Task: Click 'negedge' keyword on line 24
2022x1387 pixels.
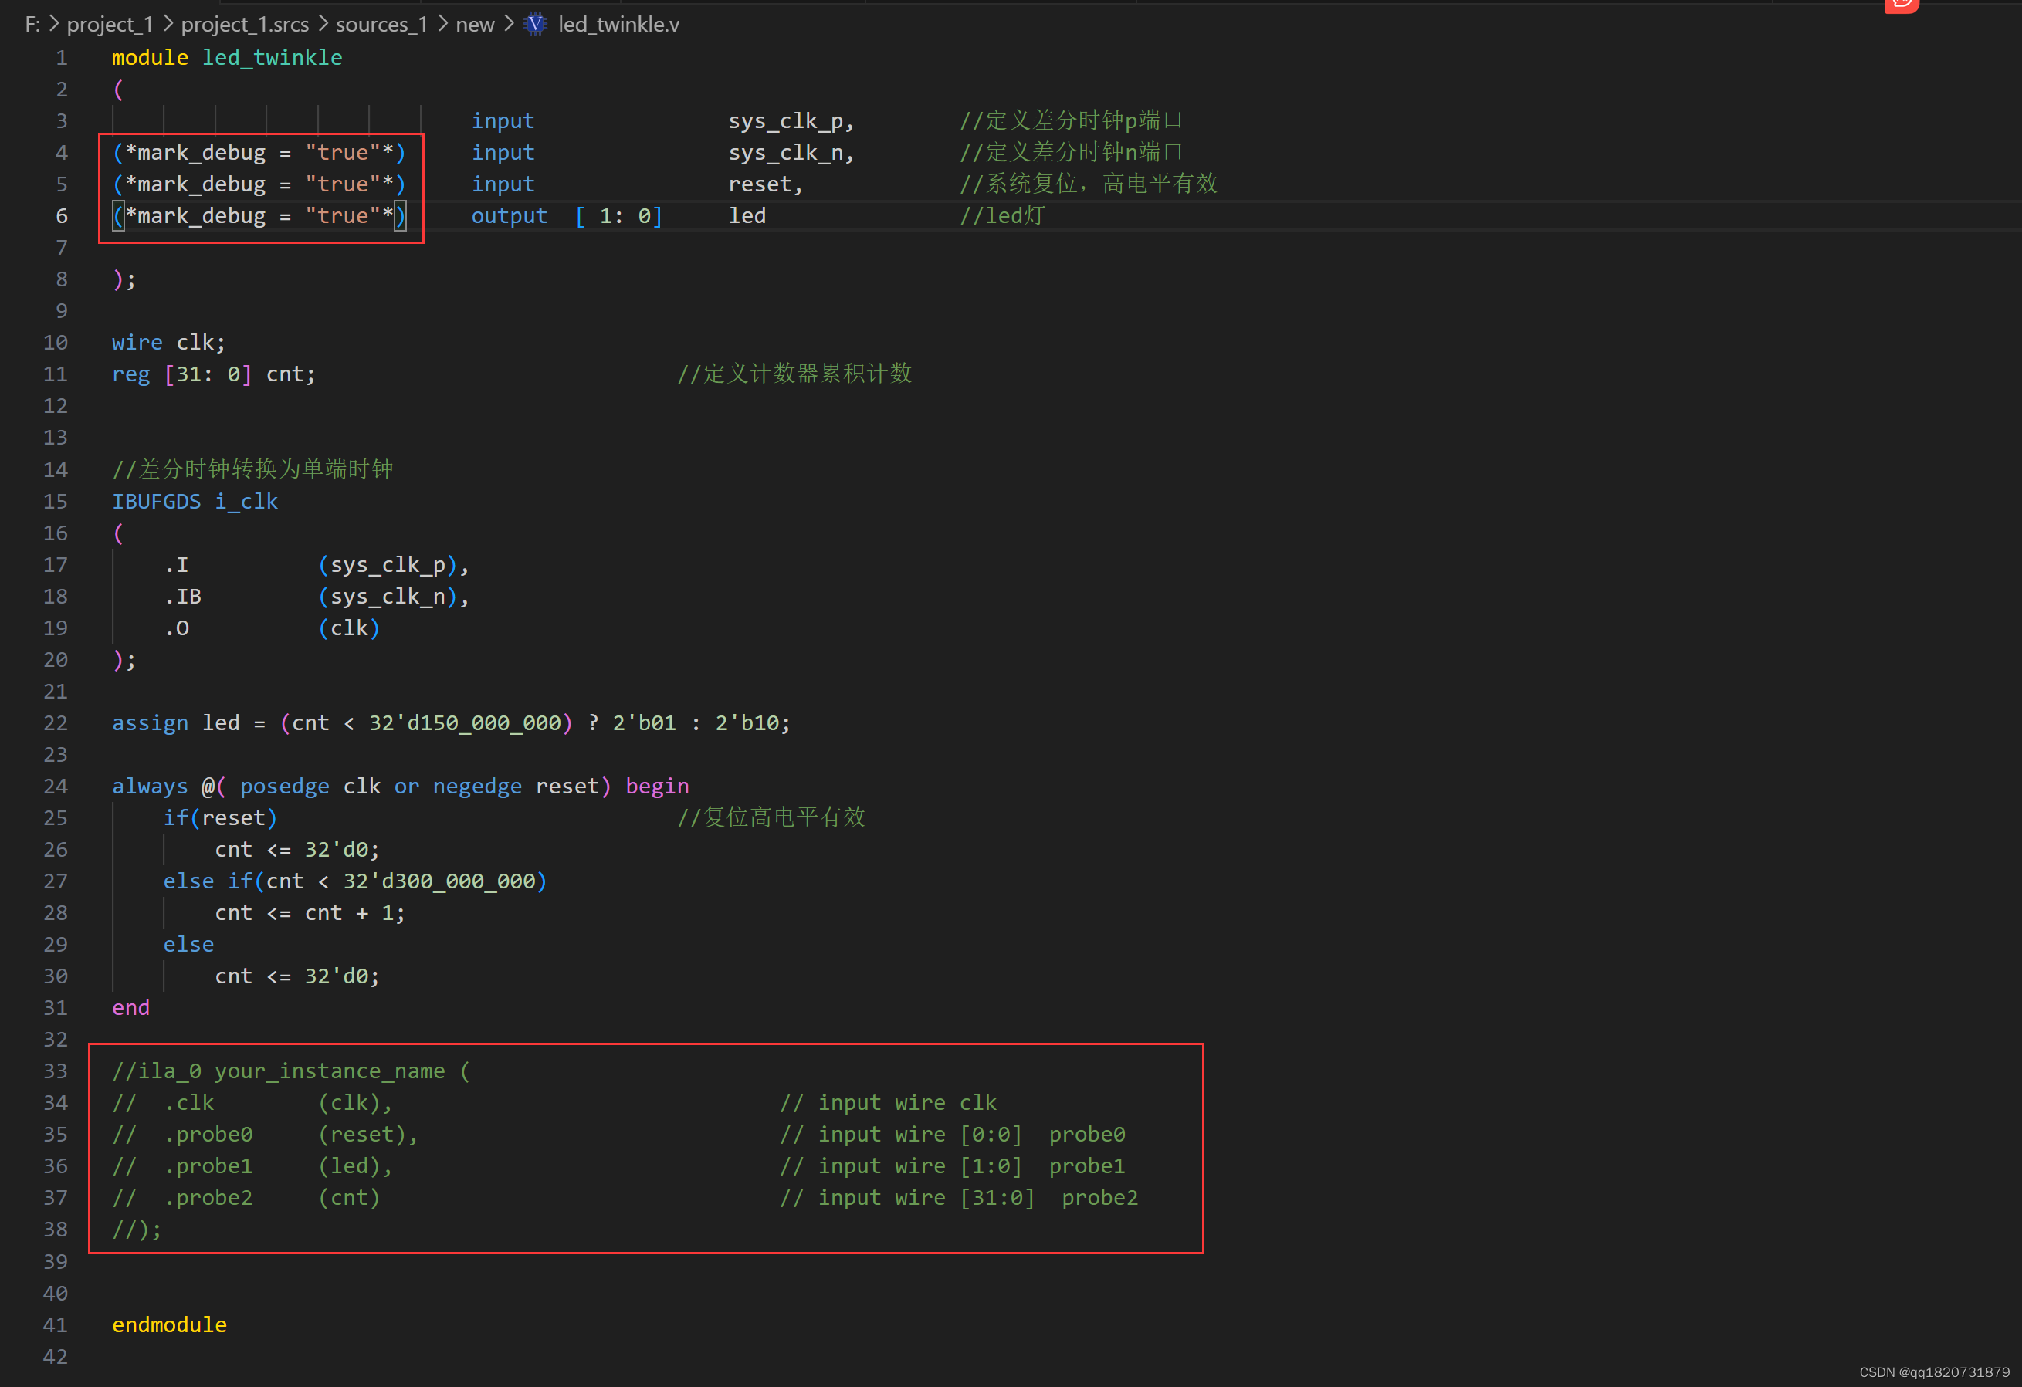Action: tap(478, 787)
